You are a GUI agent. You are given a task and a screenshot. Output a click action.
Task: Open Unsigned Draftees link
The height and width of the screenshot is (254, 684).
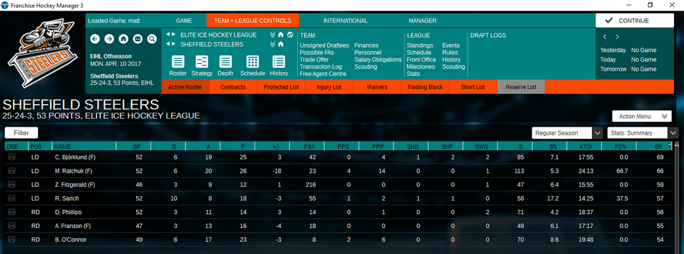(324, 45)
